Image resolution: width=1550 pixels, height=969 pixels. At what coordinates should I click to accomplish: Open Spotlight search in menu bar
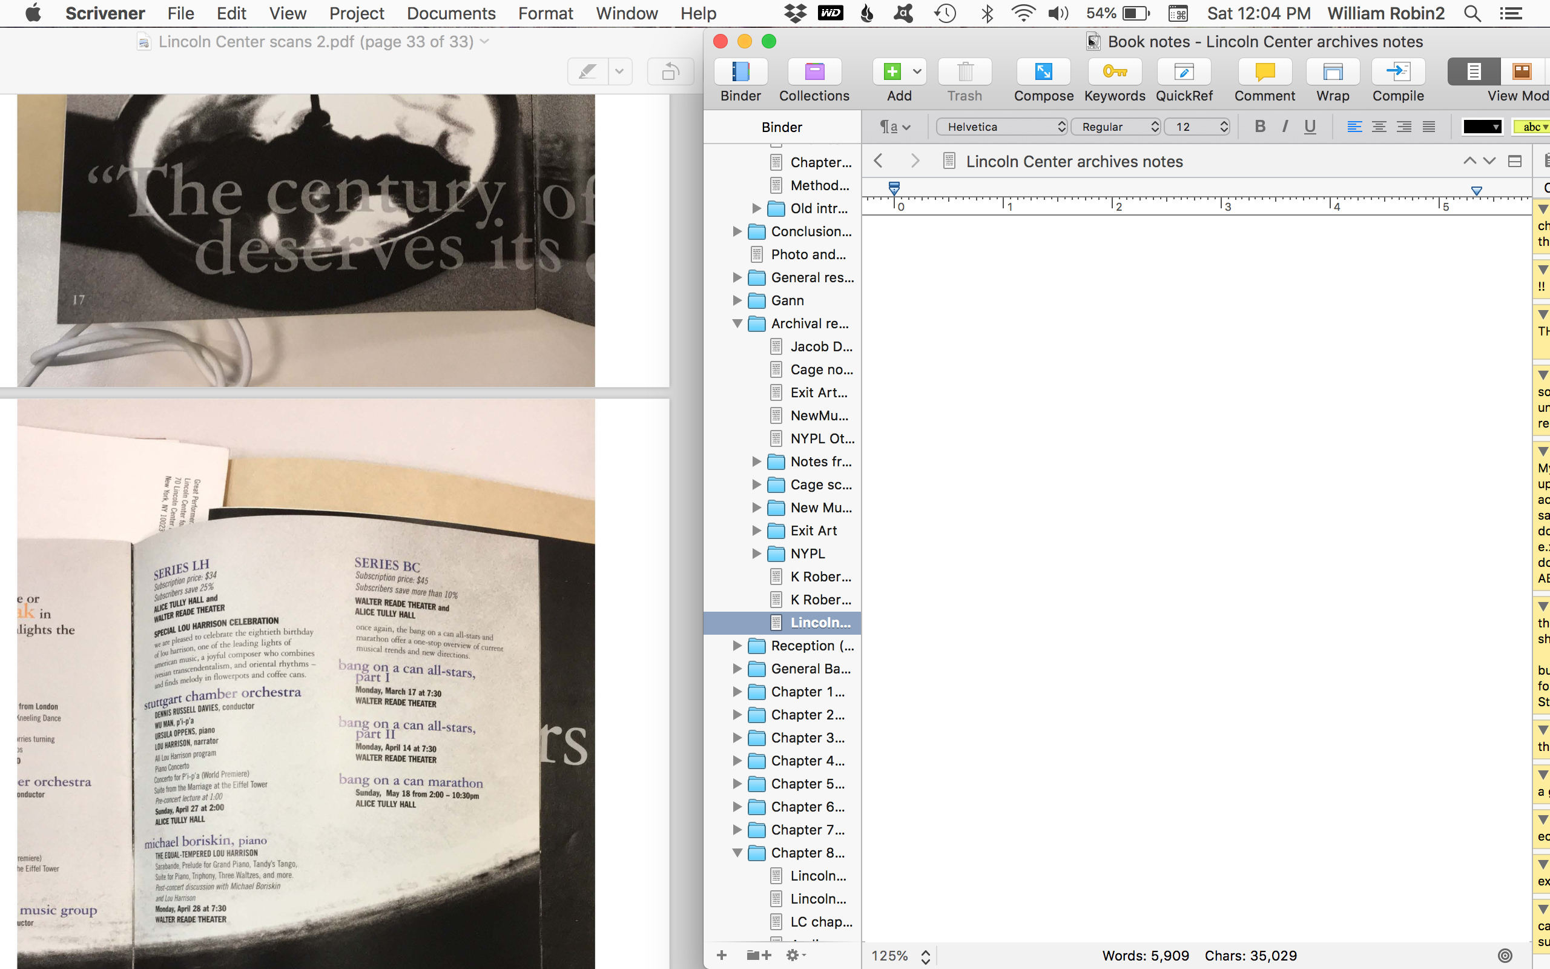tap(1472, 13)
